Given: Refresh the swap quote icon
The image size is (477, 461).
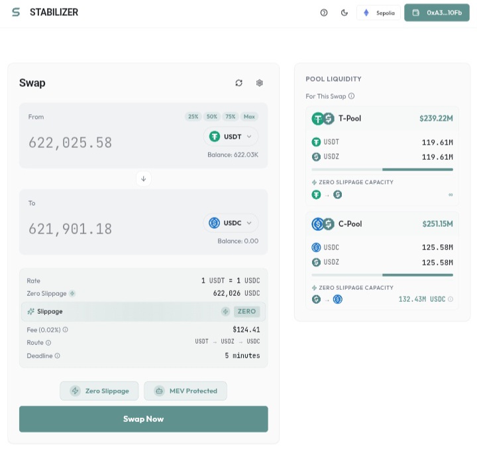Looking at the screenshot, I should [x=238, y=83].
